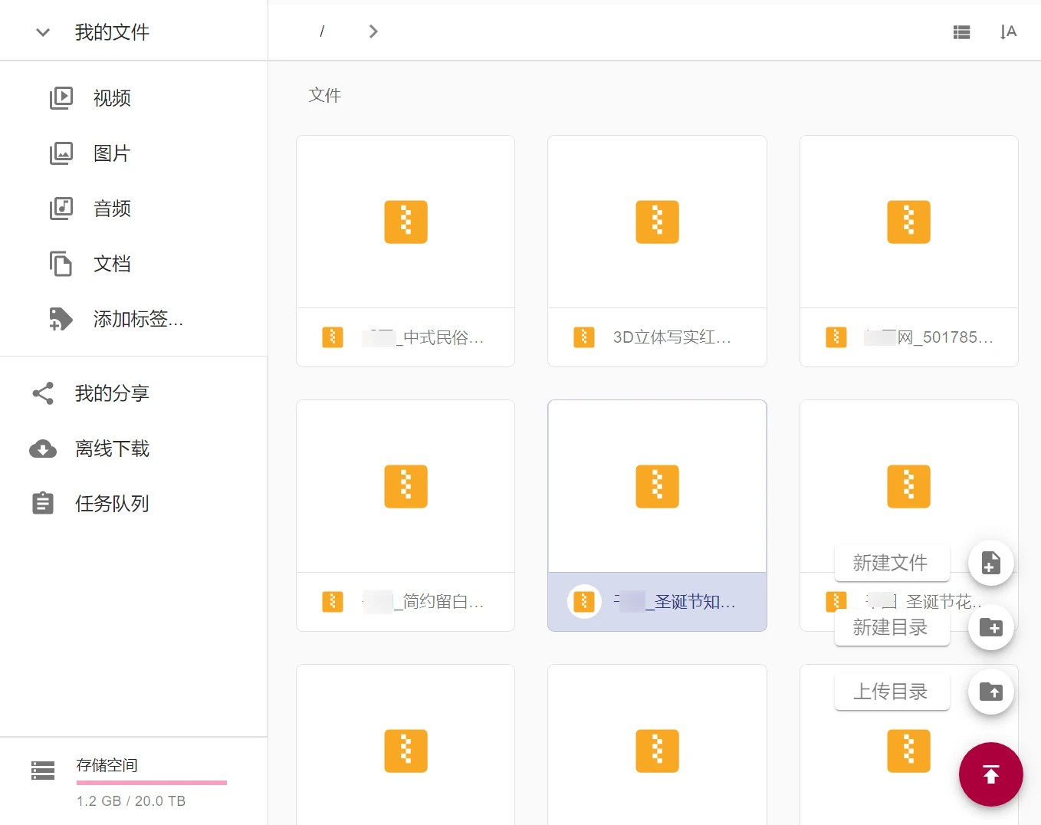Viewport: 1041px width, 825px height.
Task: Click the upload folder icon button
Action: pyautogui.click(x=991, y=692)
